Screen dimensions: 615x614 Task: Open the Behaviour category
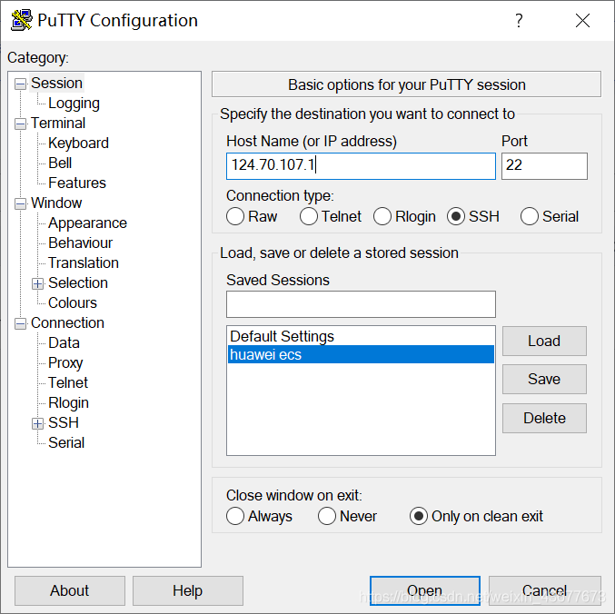81,243
